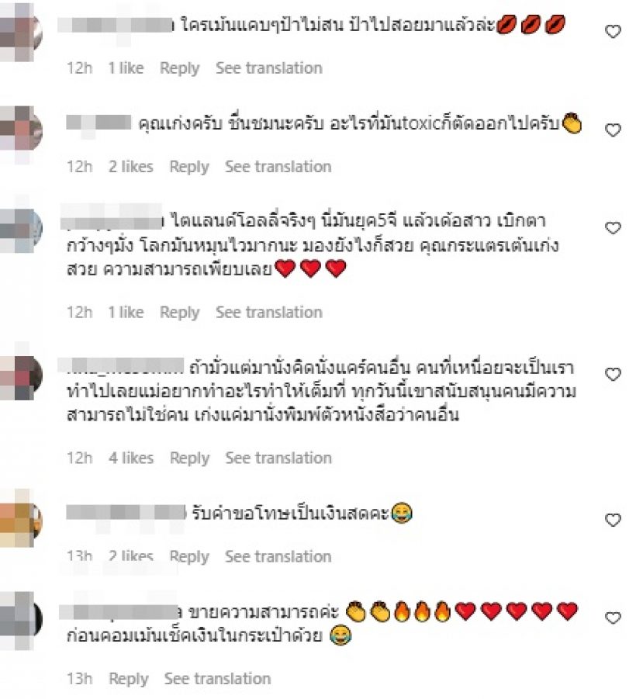See translation of the last comment
636x699 pixels.
tap(217, 679)
